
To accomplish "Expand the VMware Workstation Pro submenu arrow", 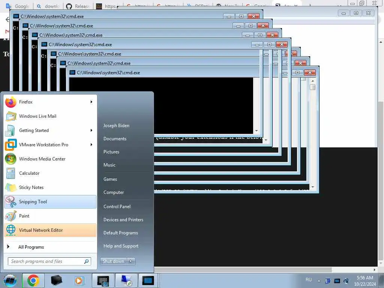I will (91, 144).
